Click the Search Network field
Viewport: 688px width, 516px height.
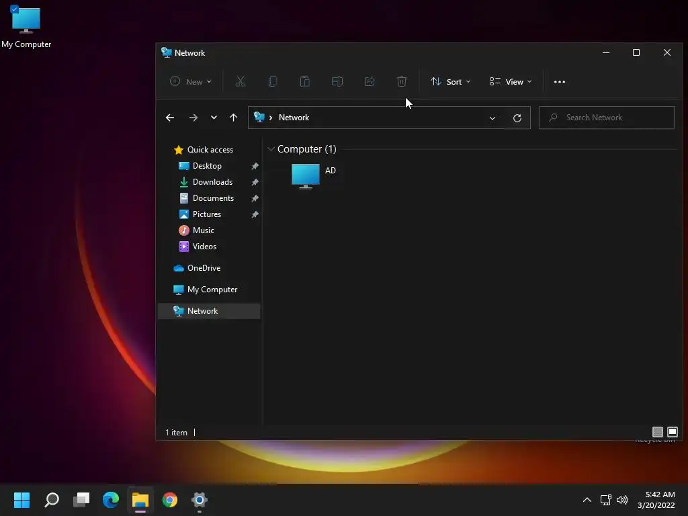pos(607,118)
